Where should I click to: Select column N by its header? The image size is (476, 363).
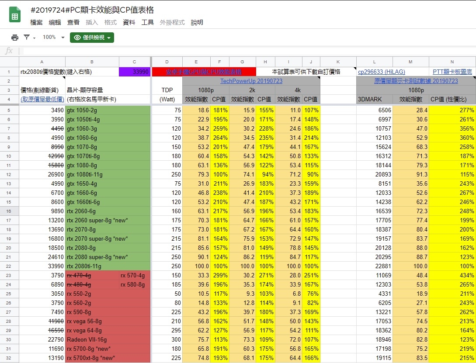pyautogui.click(x=452, y=62)
